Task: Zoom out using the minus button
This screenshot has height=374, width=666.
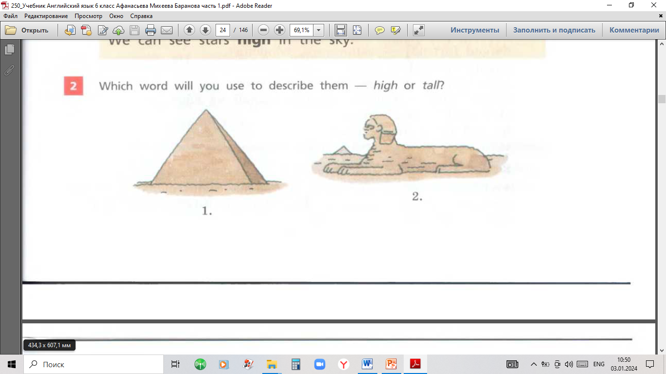Action: point(263,30)
